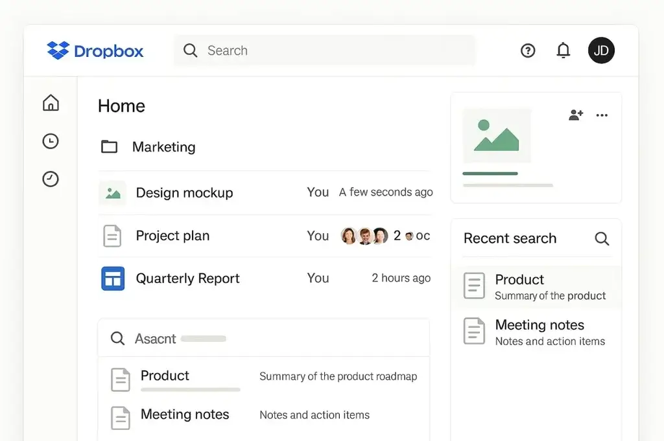Open the Project plan document
Image resolution: width=664 pixels, height=441 pixels.
[265, 236]
